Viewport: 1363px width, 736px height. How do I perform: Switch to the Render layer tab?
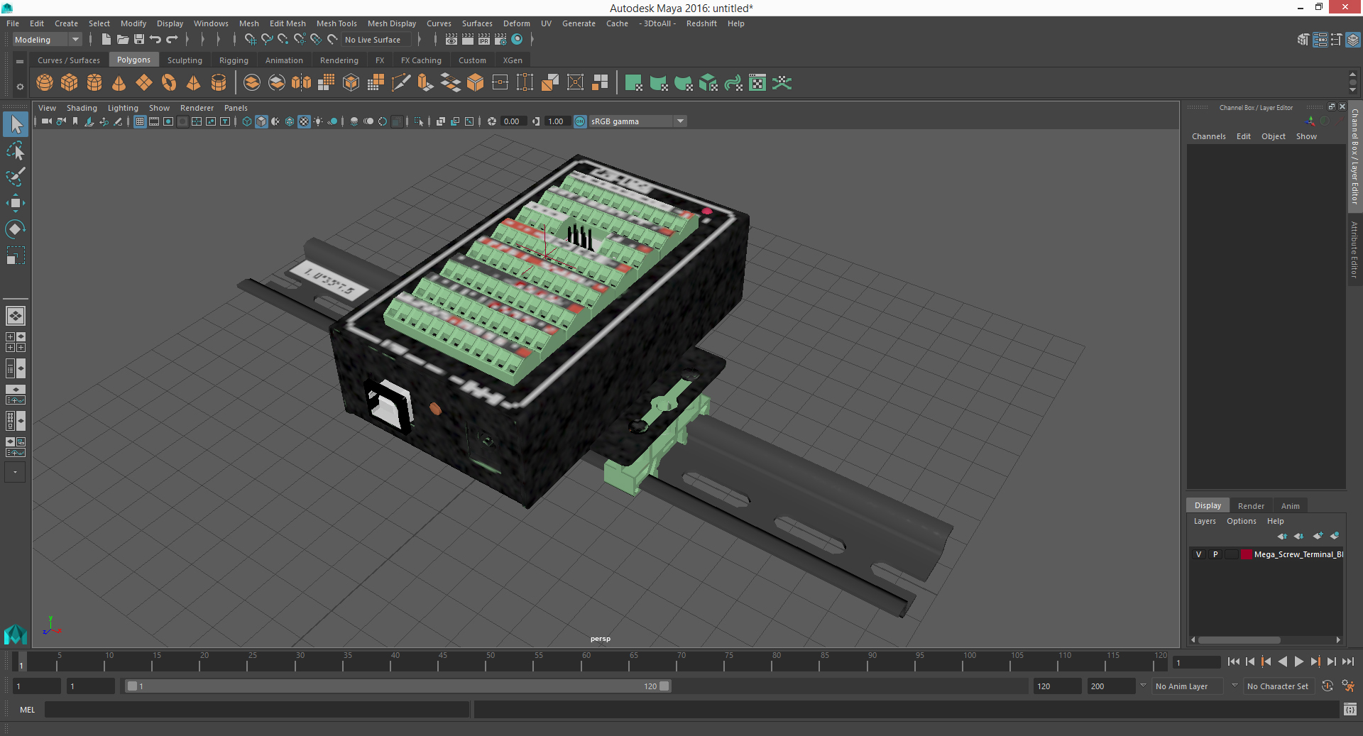1251,506
